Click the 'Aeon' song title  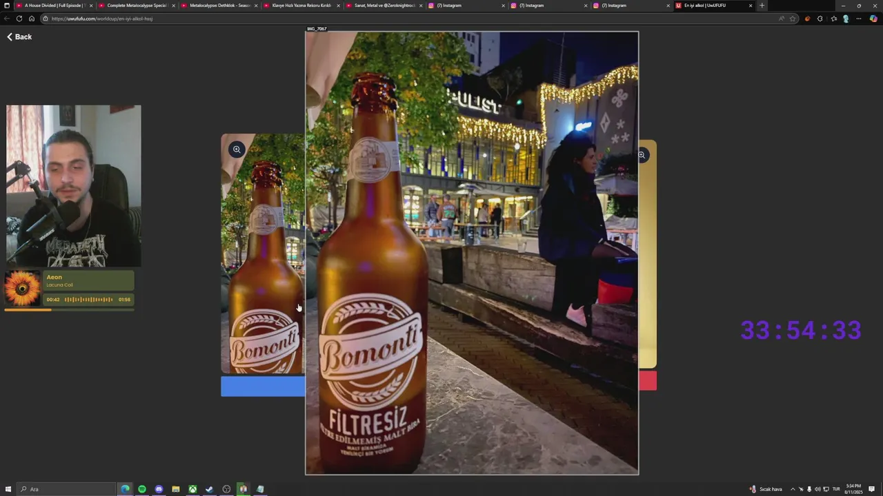54,277
